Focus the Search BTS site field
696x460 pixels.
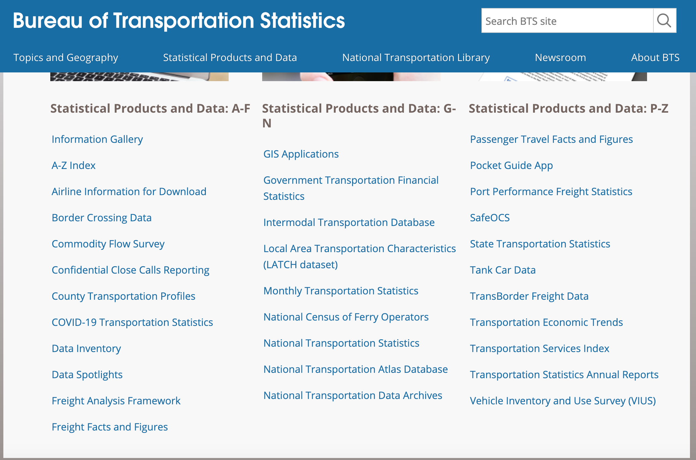(567, 21)
